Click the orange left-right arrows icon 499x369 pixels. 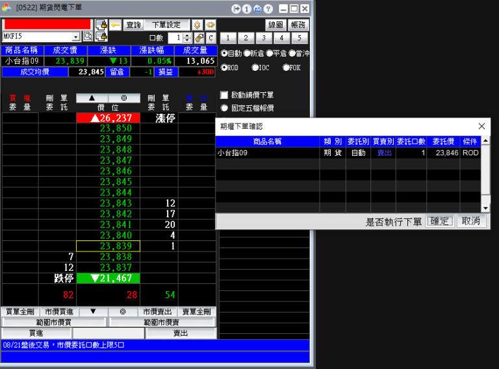pyautogui.click(x=211, y=25)
